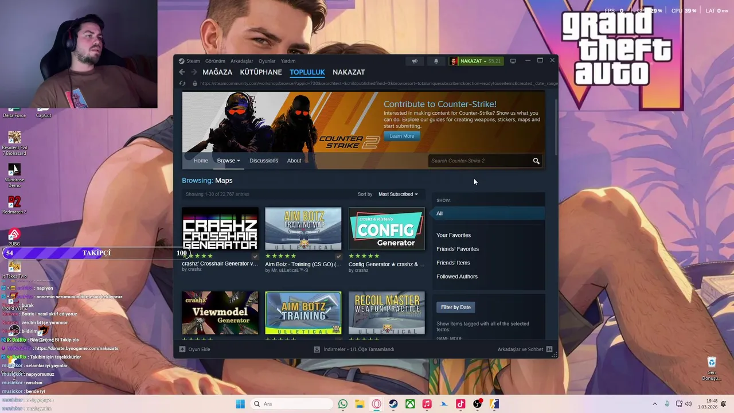
Task: Open the friends chat icon at bottom right
Action: [549, 349]
